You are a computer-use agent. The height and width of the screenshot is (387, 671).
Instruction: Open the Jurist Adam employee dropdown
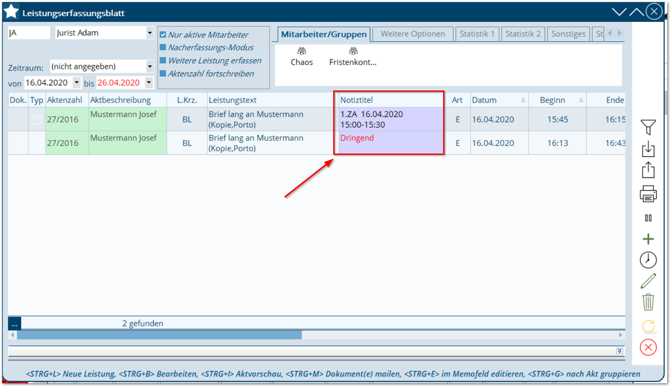click(150, 33)
